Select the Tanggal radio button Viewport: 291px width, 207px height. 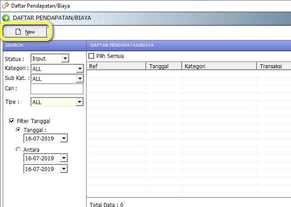(18, 130)
